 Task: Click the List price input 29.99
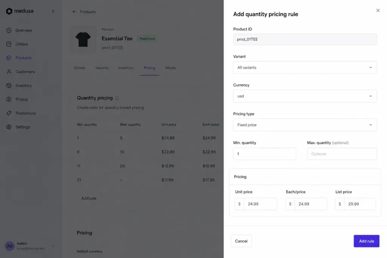tap(355, 204)
